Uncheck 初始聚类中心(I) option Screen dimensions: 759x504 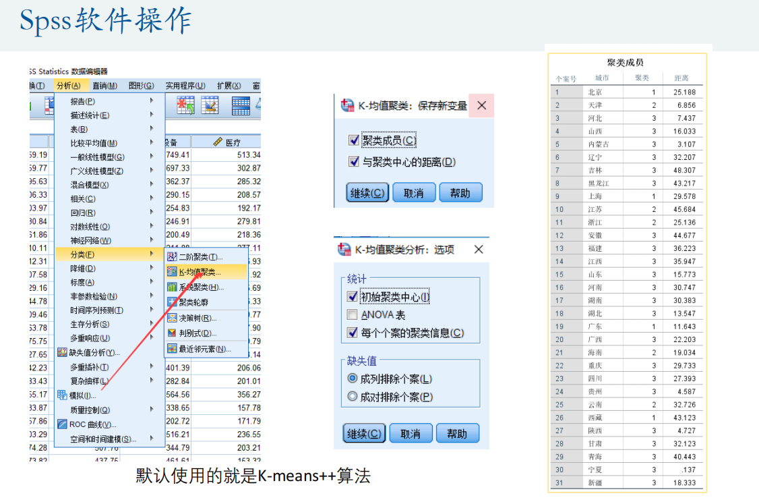pyautogui.click(x=353, y=296)
